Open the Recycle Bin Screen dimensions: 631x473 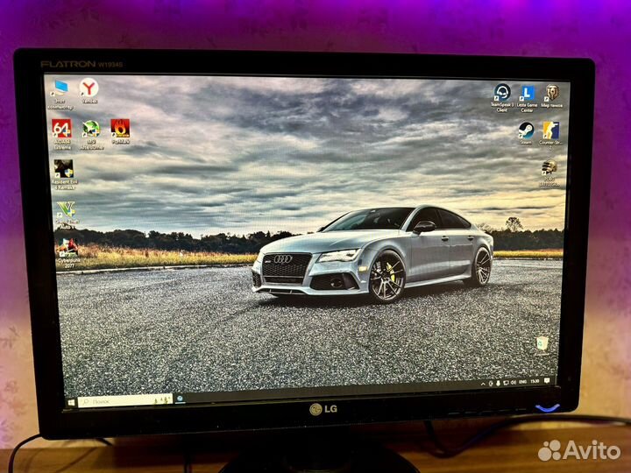[x=542, y=345]
